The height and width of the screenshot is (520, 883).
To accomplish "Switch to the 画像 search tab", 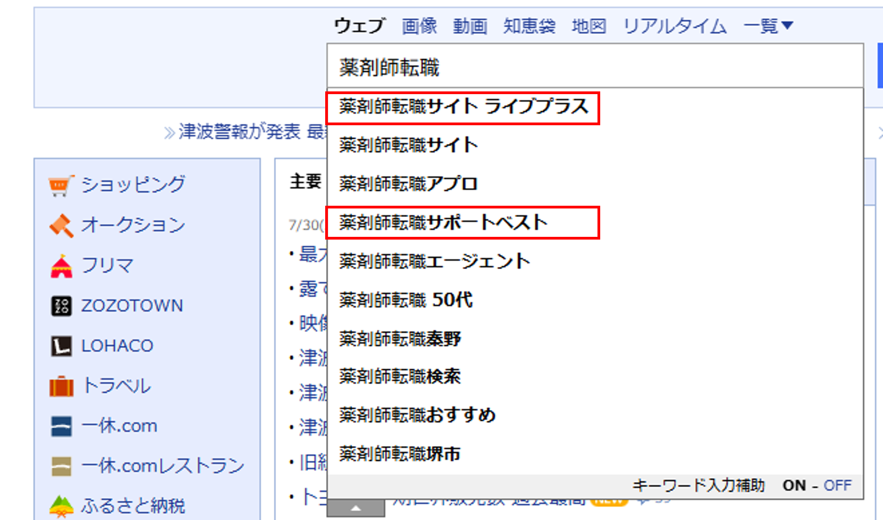I will 419,26.
